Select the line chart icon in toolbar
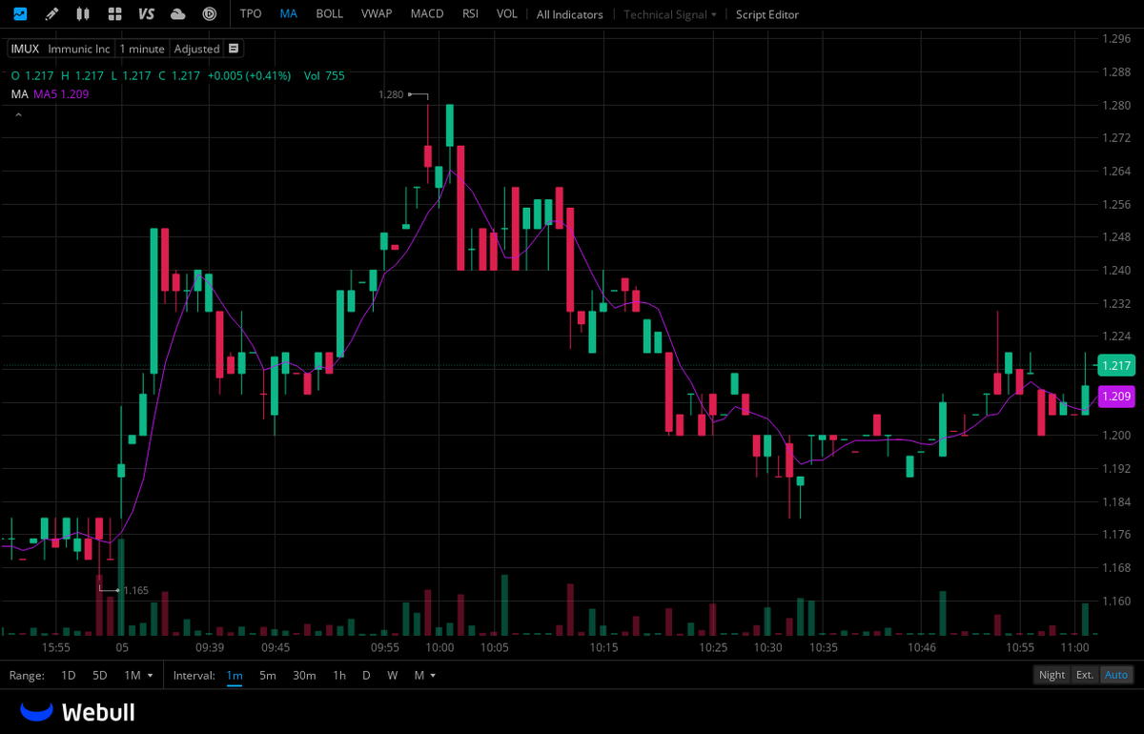This screenshot has height=734, width=1144. coord(20,14)
